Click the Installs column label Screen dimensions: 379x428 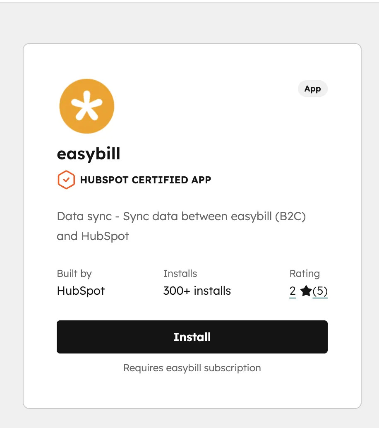click(180, 273)
